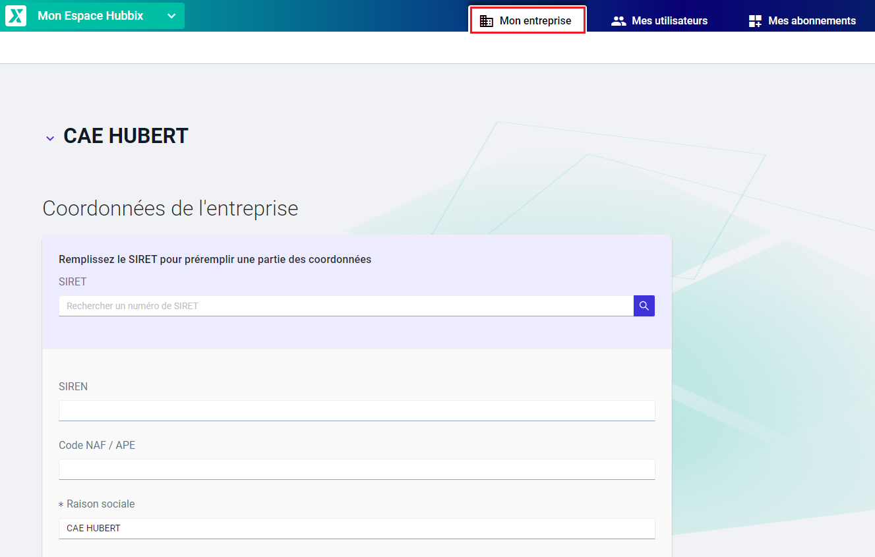Open the Mon Espace Hubbix dropdown arrow
This screenshot has height=557, width=875.
coord(171,16)
